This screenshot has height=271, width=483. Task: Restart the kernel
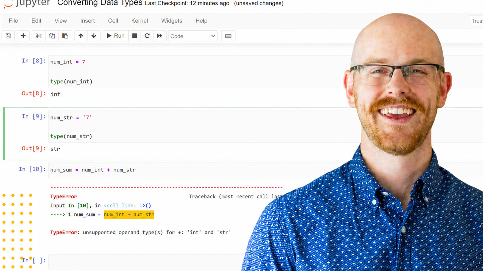point(147,36)
